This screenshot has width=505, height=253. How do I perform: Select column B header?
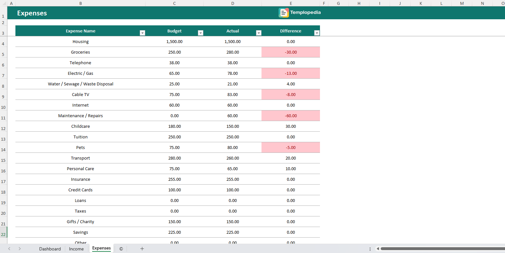click(x=80, y=3)
